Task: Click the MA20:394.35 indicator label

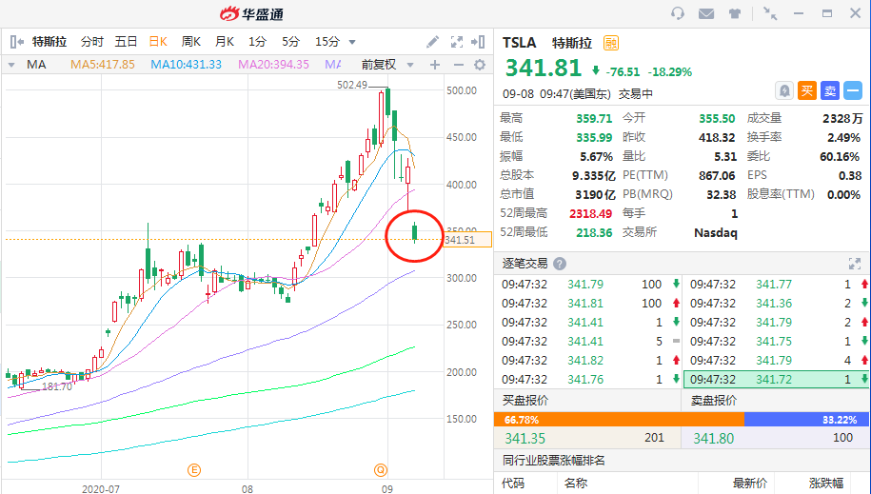Action: pyautogui.click(x=273, y=65)
